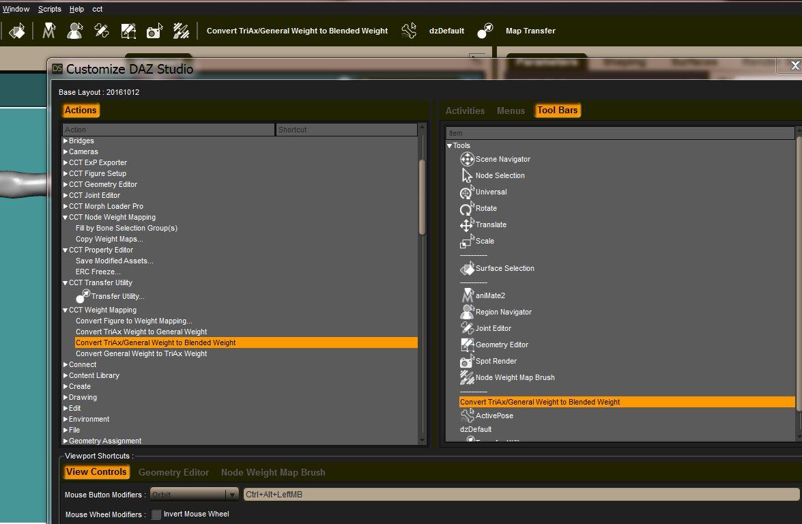802x524 pixels.
Task: Expand the Bridges action group
Action: tap(66, 141)
